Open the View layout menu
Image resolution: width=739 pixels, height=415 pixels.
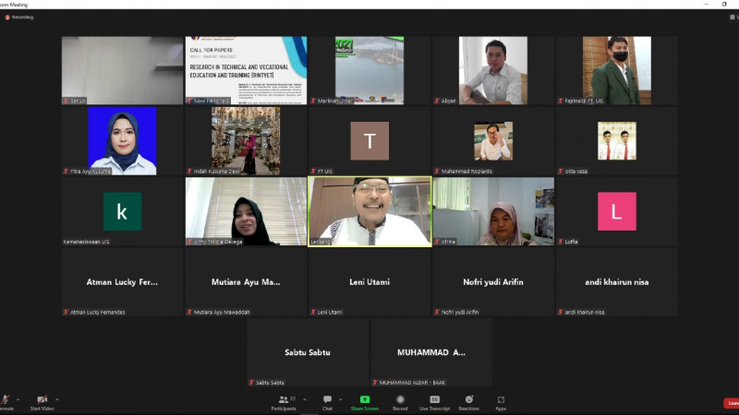click(733, 17)
